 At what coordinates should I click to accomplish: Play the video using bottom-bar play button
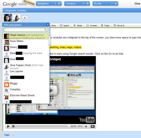(x=9, y=126)
